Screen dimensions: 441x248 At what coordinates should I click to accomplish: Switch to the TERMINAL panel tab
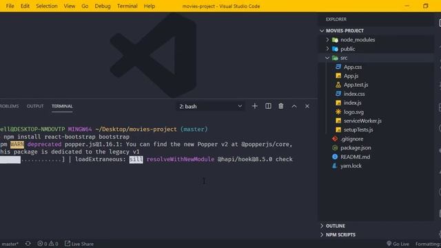pos(62,106)
